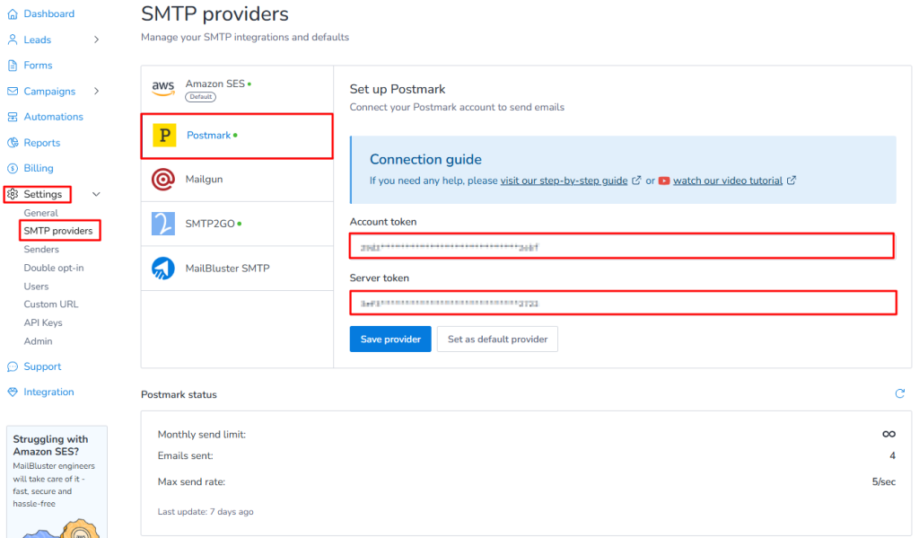Go to Forms in sidebar

[x=38, y=66]
